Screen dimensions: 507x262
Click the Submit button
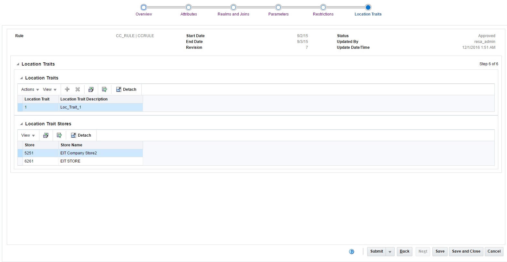[x=377, y=252]
